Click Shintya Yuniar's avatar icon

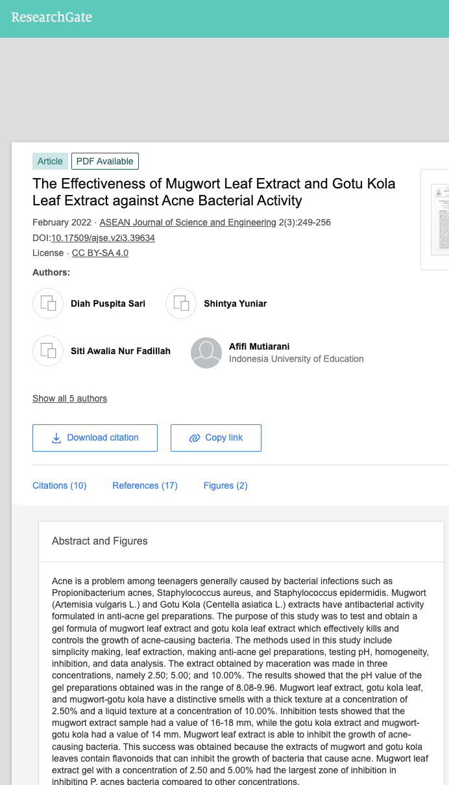181,303
